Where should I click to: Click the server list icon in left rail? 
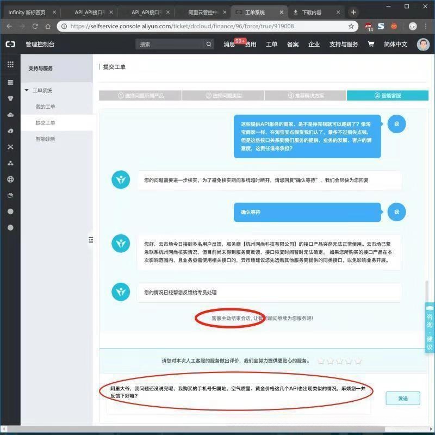[10, 83]
